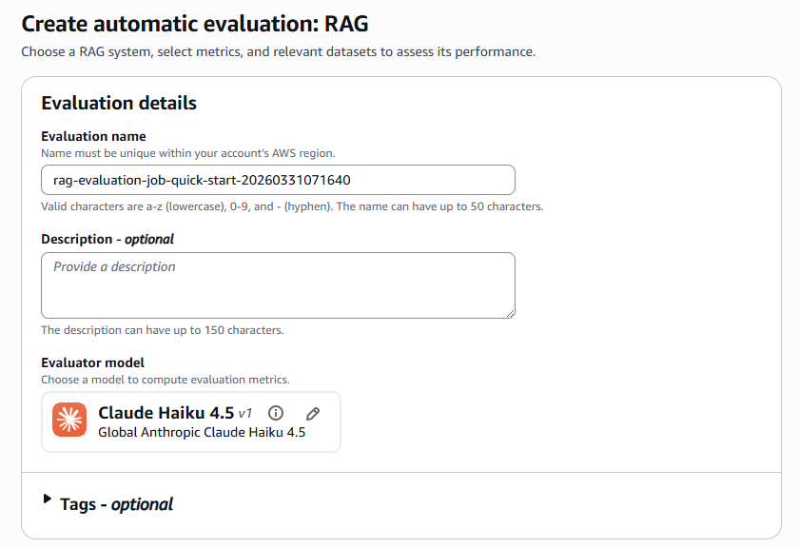Click the v1 version label
This screenshot has height=548, width=799.
click(x=245, y=414)
